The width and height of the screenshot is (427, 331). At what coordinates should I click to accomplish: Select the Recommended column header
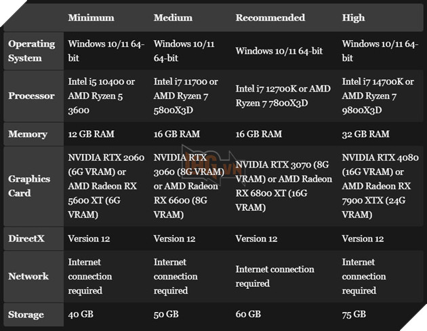click(270, 18)
